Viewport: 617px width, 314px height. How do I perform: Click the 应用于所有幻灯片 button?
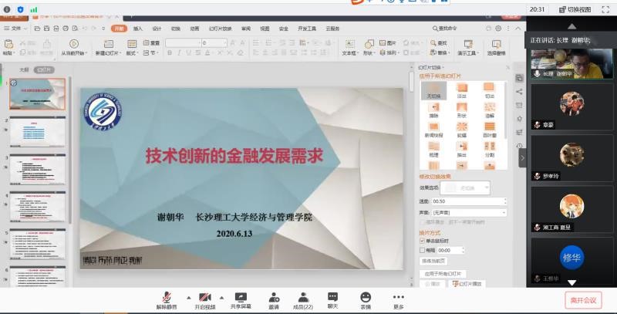coord(443,273)
